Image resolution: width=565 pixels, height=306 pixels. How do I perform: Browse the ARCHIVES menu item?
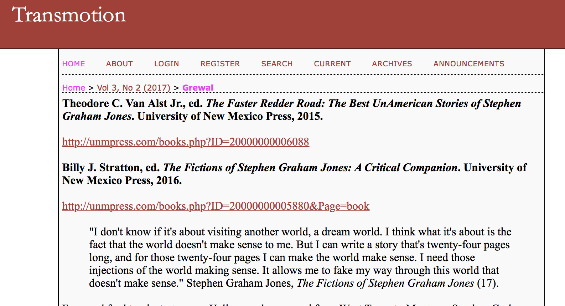click(x=392, y=64)
